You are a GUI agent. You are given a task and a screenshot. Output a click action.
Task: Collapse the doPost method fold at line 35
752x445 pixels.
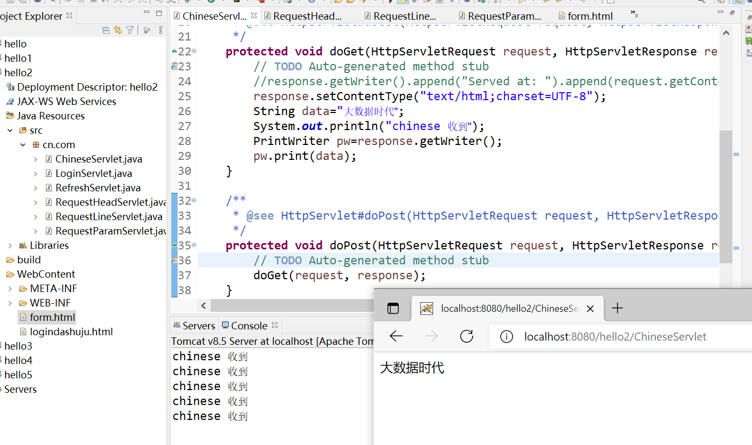click(194, 245)
